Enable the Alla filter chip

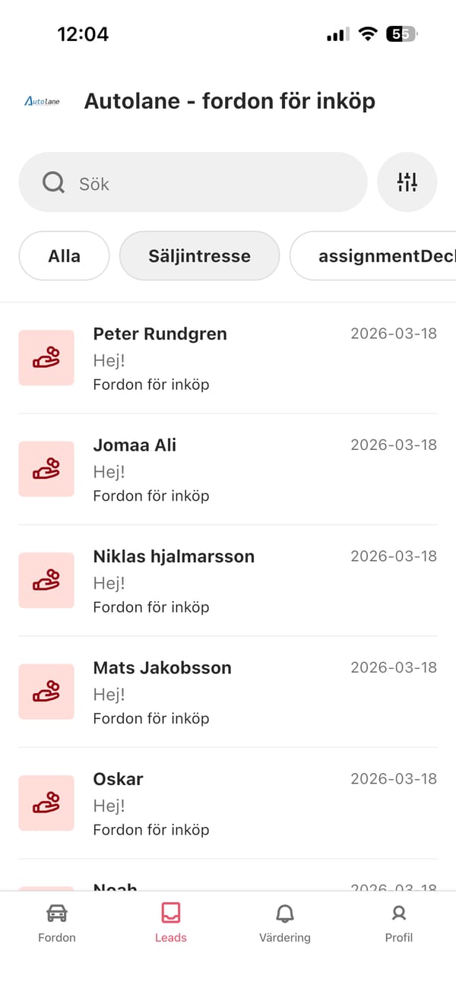[64, 256]
